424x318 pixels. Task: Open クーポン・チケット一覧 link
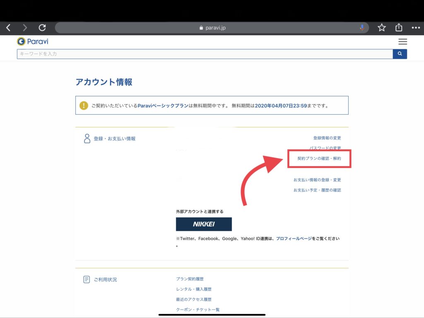click(198, 310)
